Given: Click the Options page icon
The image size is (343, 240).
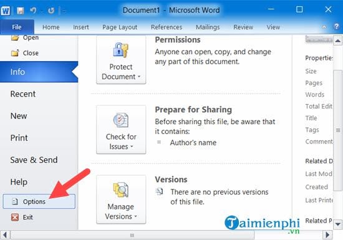Looking at the screenshot, I should [x=15, y=201].
